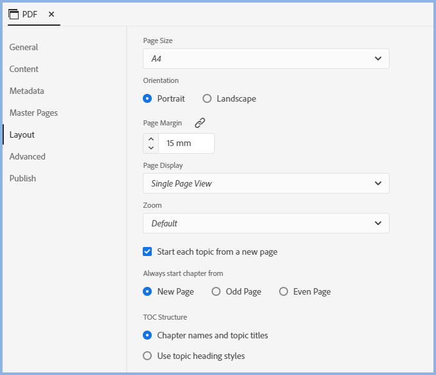Click the link icon beside Page Margin
This screenshot has height=375, width=436.
tap(200, 123)
